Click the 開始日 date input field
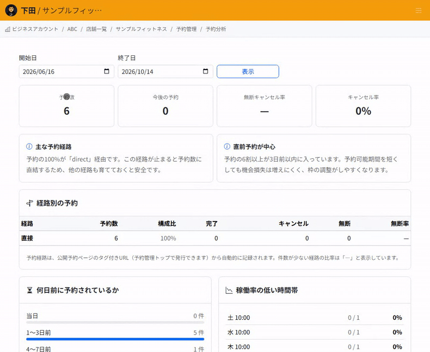Viewport: 430px width, 352px height. (66, 72)
